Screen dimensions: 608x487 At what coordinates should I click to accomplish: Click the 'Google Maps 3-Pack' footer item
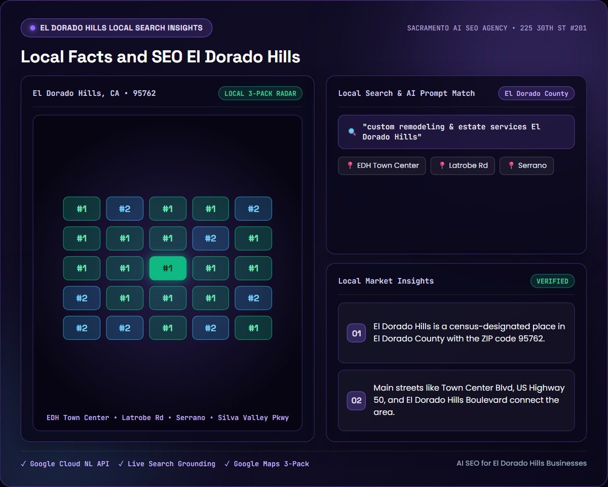(267, 464)
